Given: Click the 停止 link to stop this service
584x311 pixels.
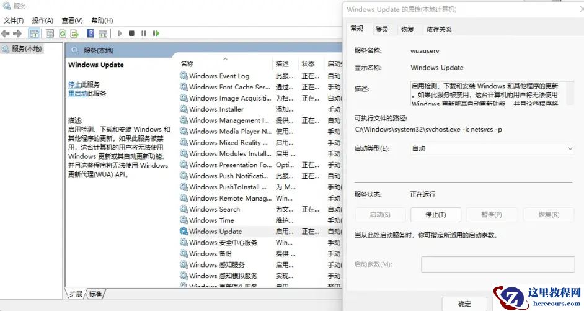Looking at the screenshot, I should [x=74, y=84].
